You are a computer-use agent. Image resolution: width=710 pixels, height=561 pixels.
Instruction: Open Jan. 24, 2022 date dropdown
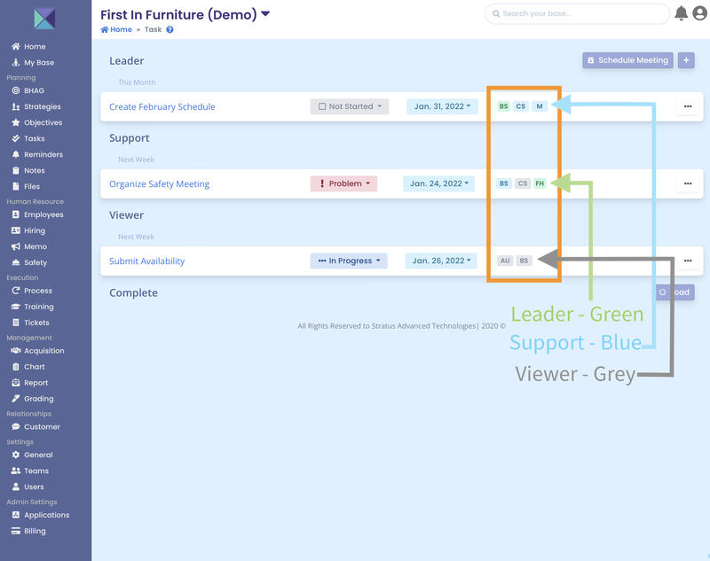coord(438,183)
